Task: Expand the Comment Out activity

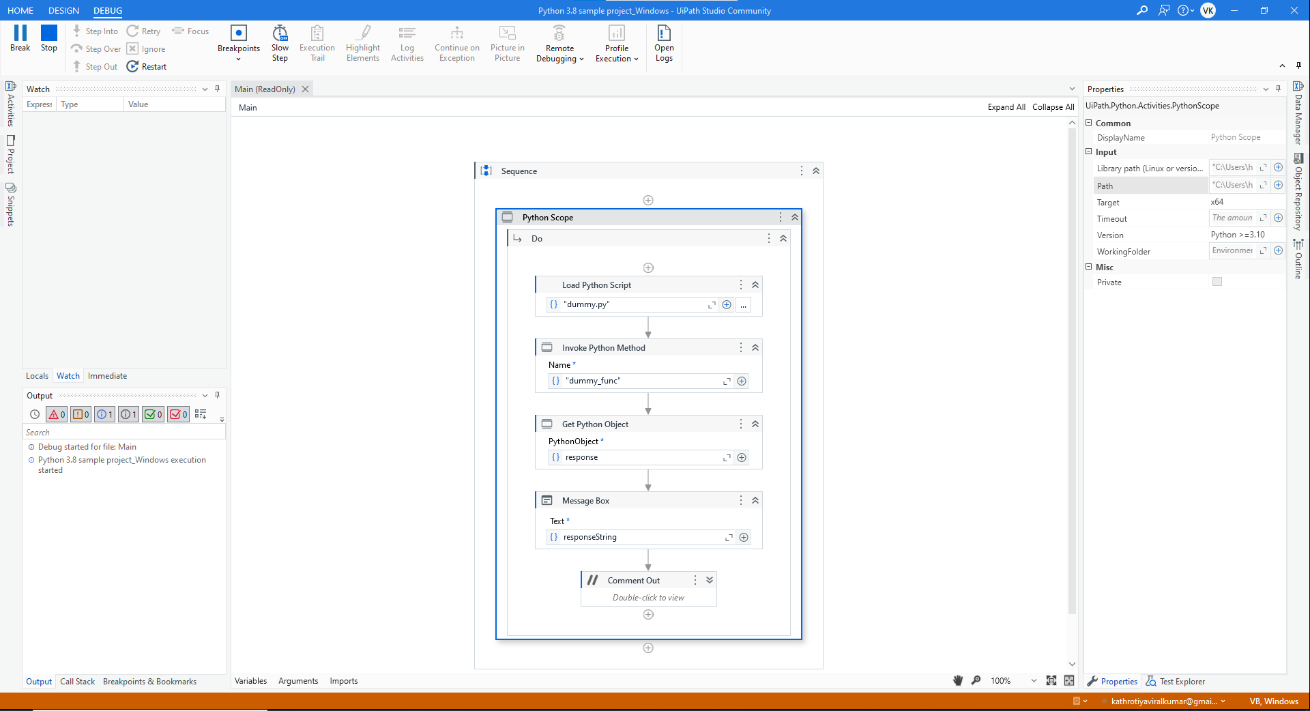Action: coord(710,580)
